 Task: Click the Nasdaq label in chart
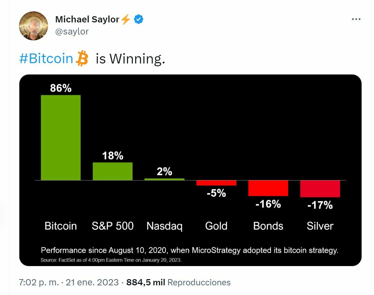click(x=165, y=226)
